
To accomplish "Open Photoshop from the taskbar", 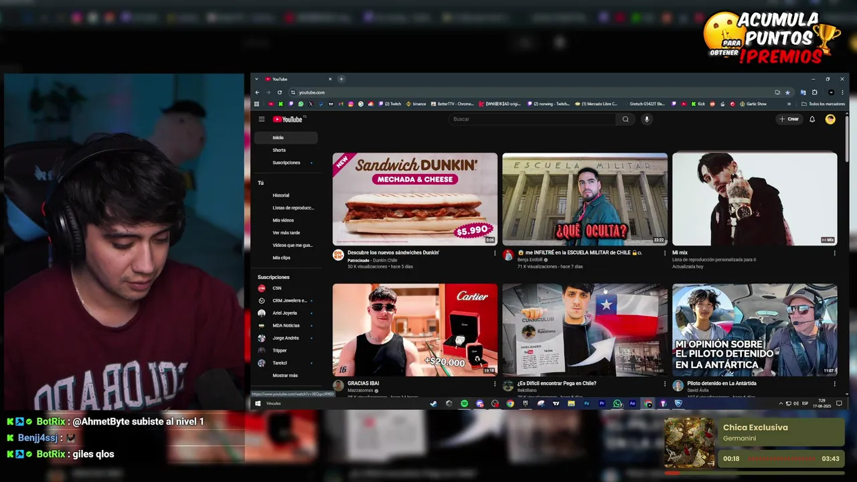I will coord(587,404).
